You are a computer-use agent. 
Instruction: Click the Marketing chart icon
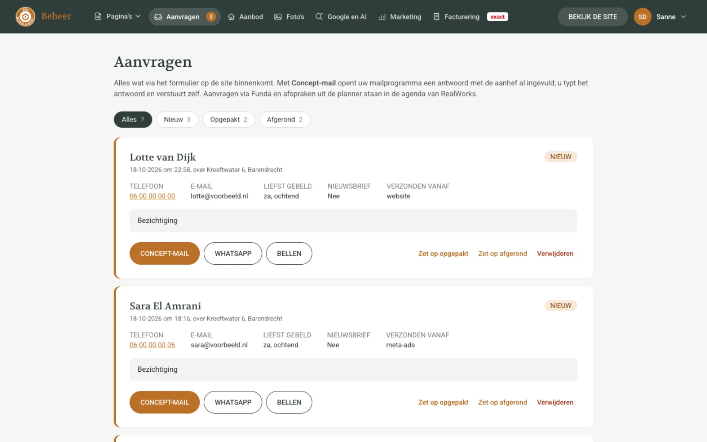pos(382,17)
